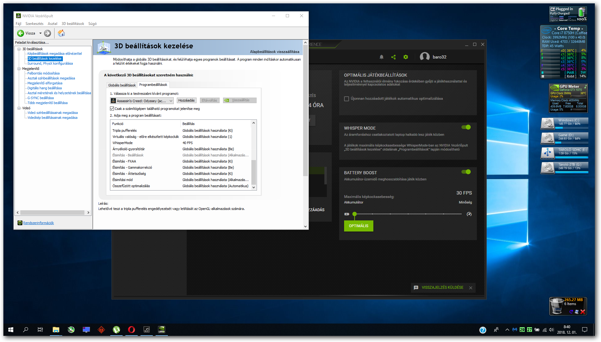Toggle the Whisper Mode switch
This screenshot has height=342, width=601.
pos(466,127)
